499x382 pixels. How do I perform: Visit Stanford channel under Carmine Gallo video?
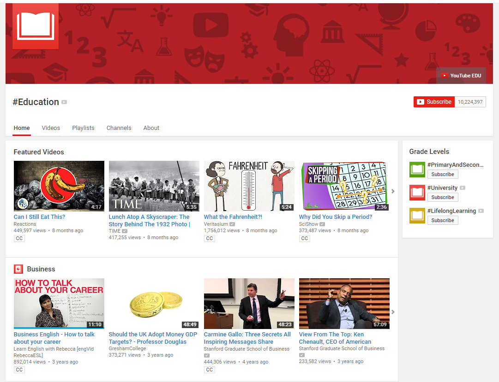point(246,349)
